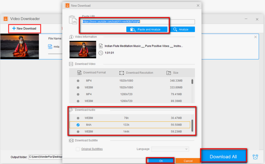Image resolution: width=265 pixels, height=164 pixels.
Task: Click the Video Downloader app logo icon
Action: click(x=5, y=19)
